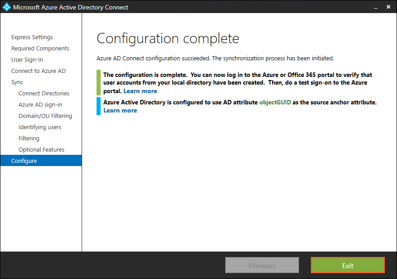Click the highlighted Configure step
397x279 pixels.
24,161
